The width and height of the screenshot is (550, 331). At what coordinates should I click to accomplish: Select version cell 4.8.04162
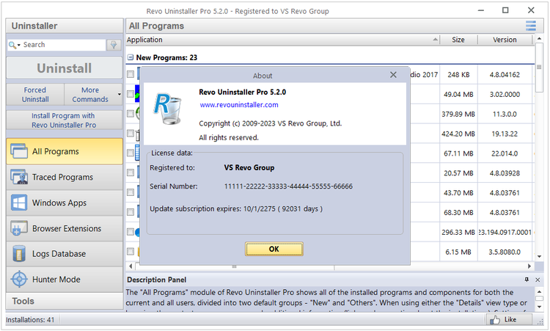point(505,74)
